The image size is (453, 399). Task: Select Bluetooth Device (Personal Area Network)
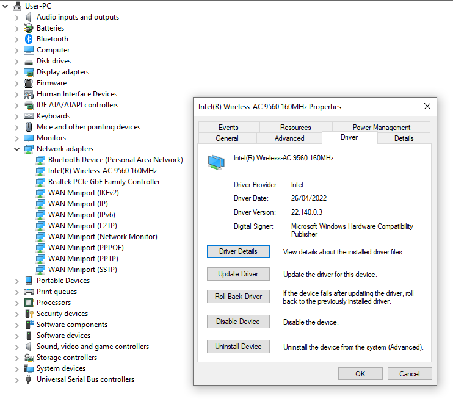115,160
